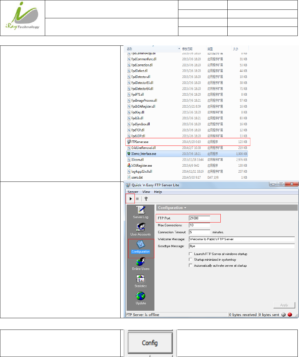
Task: Select the FpdDetectorE3.dll file row
Action: pyautogui.click(x=187, y=83)
